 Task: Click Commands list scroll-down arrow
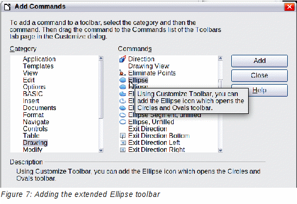[220, 150]
